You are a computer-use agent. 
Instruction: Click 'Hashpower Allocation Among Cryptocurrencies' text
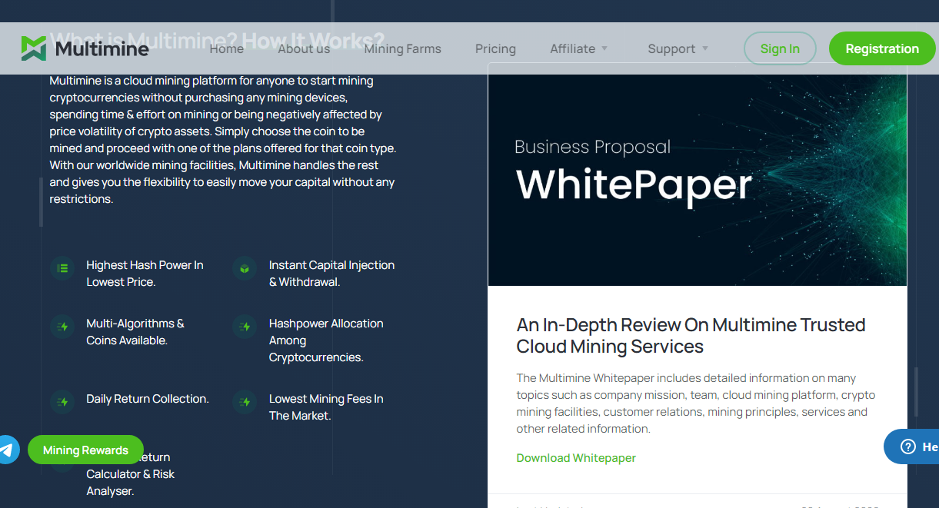coord(326,340)
